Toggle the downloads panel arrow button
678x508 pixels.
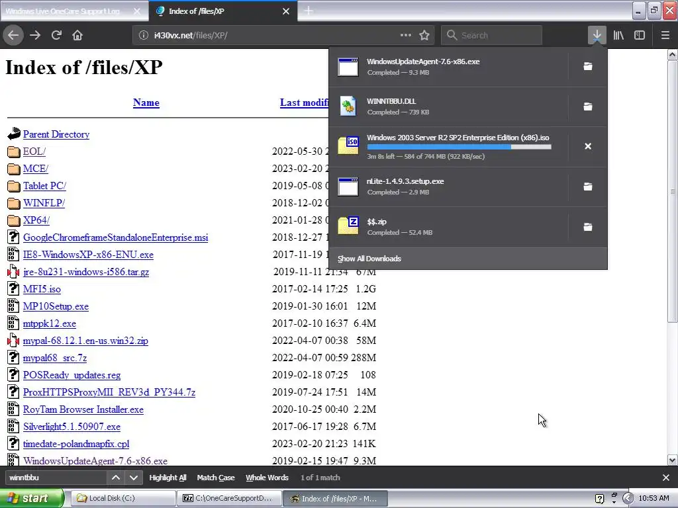(597, 35)
